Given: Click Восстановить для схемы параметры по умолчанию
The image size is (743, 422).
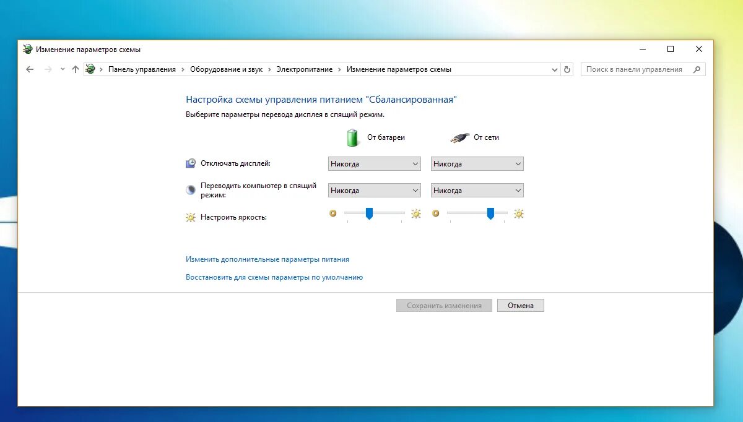Looking at the screenshot, I should point(274,277).
